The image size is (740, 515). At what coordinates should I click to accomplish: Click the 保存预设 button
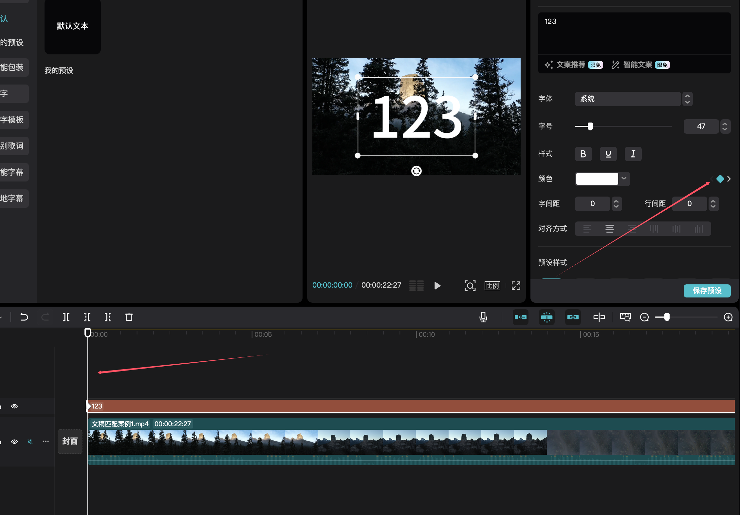point(707,291)
